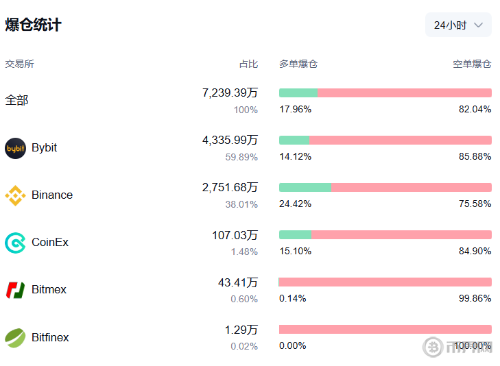This screenshot has height=366, width=500.
Task: Click the 交易所 column header
Action: (x=19, y=64)
